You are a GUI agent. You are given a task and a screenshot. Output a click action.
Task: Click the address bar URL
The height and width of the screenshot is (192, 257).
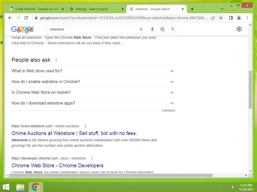(123, 18)
